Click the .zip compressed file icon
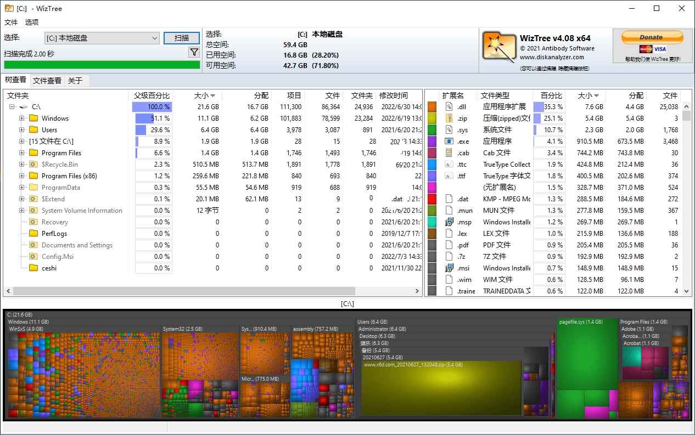The image size is (695, 435). point(450,118)
